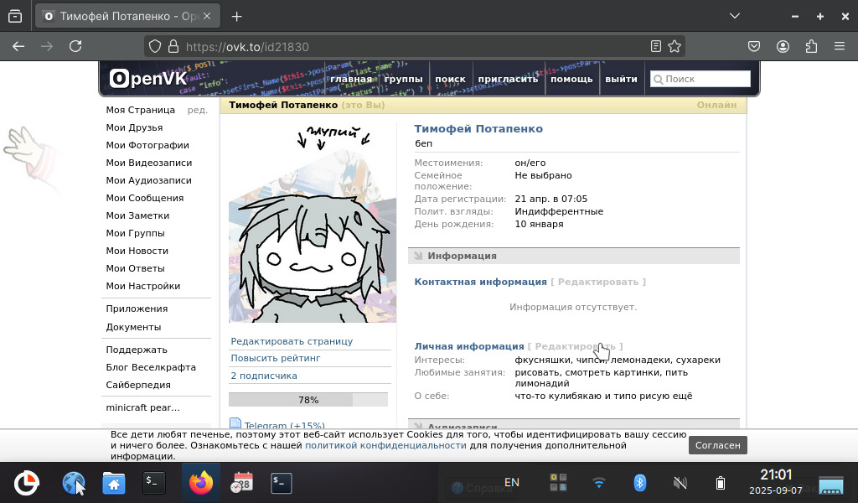858x503 pixels.
Task: Collapse the Информация section header
Action: pos(462,256)
